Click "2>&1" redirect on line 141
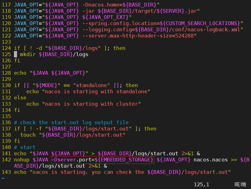 [187, 153]
